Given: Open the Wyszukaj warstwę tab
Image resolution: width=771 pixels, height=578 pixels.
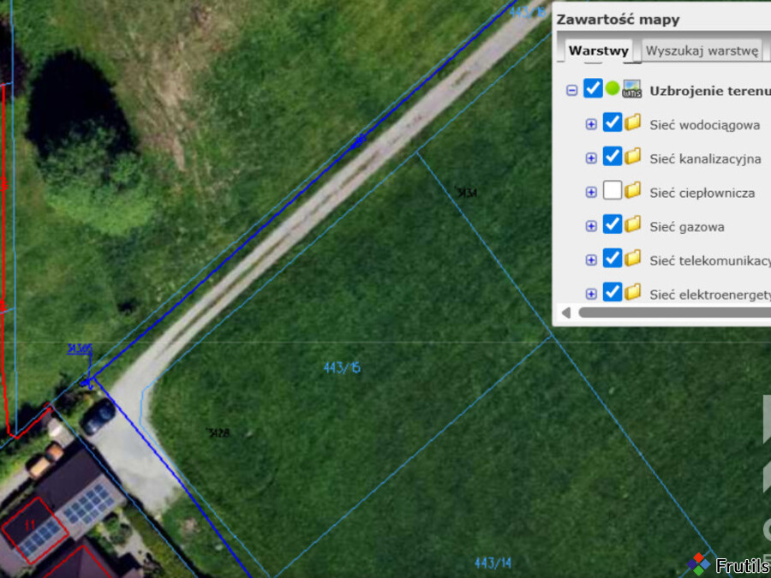Looking at the screenshot, I should pyautogui.click(x=702, y=51).
